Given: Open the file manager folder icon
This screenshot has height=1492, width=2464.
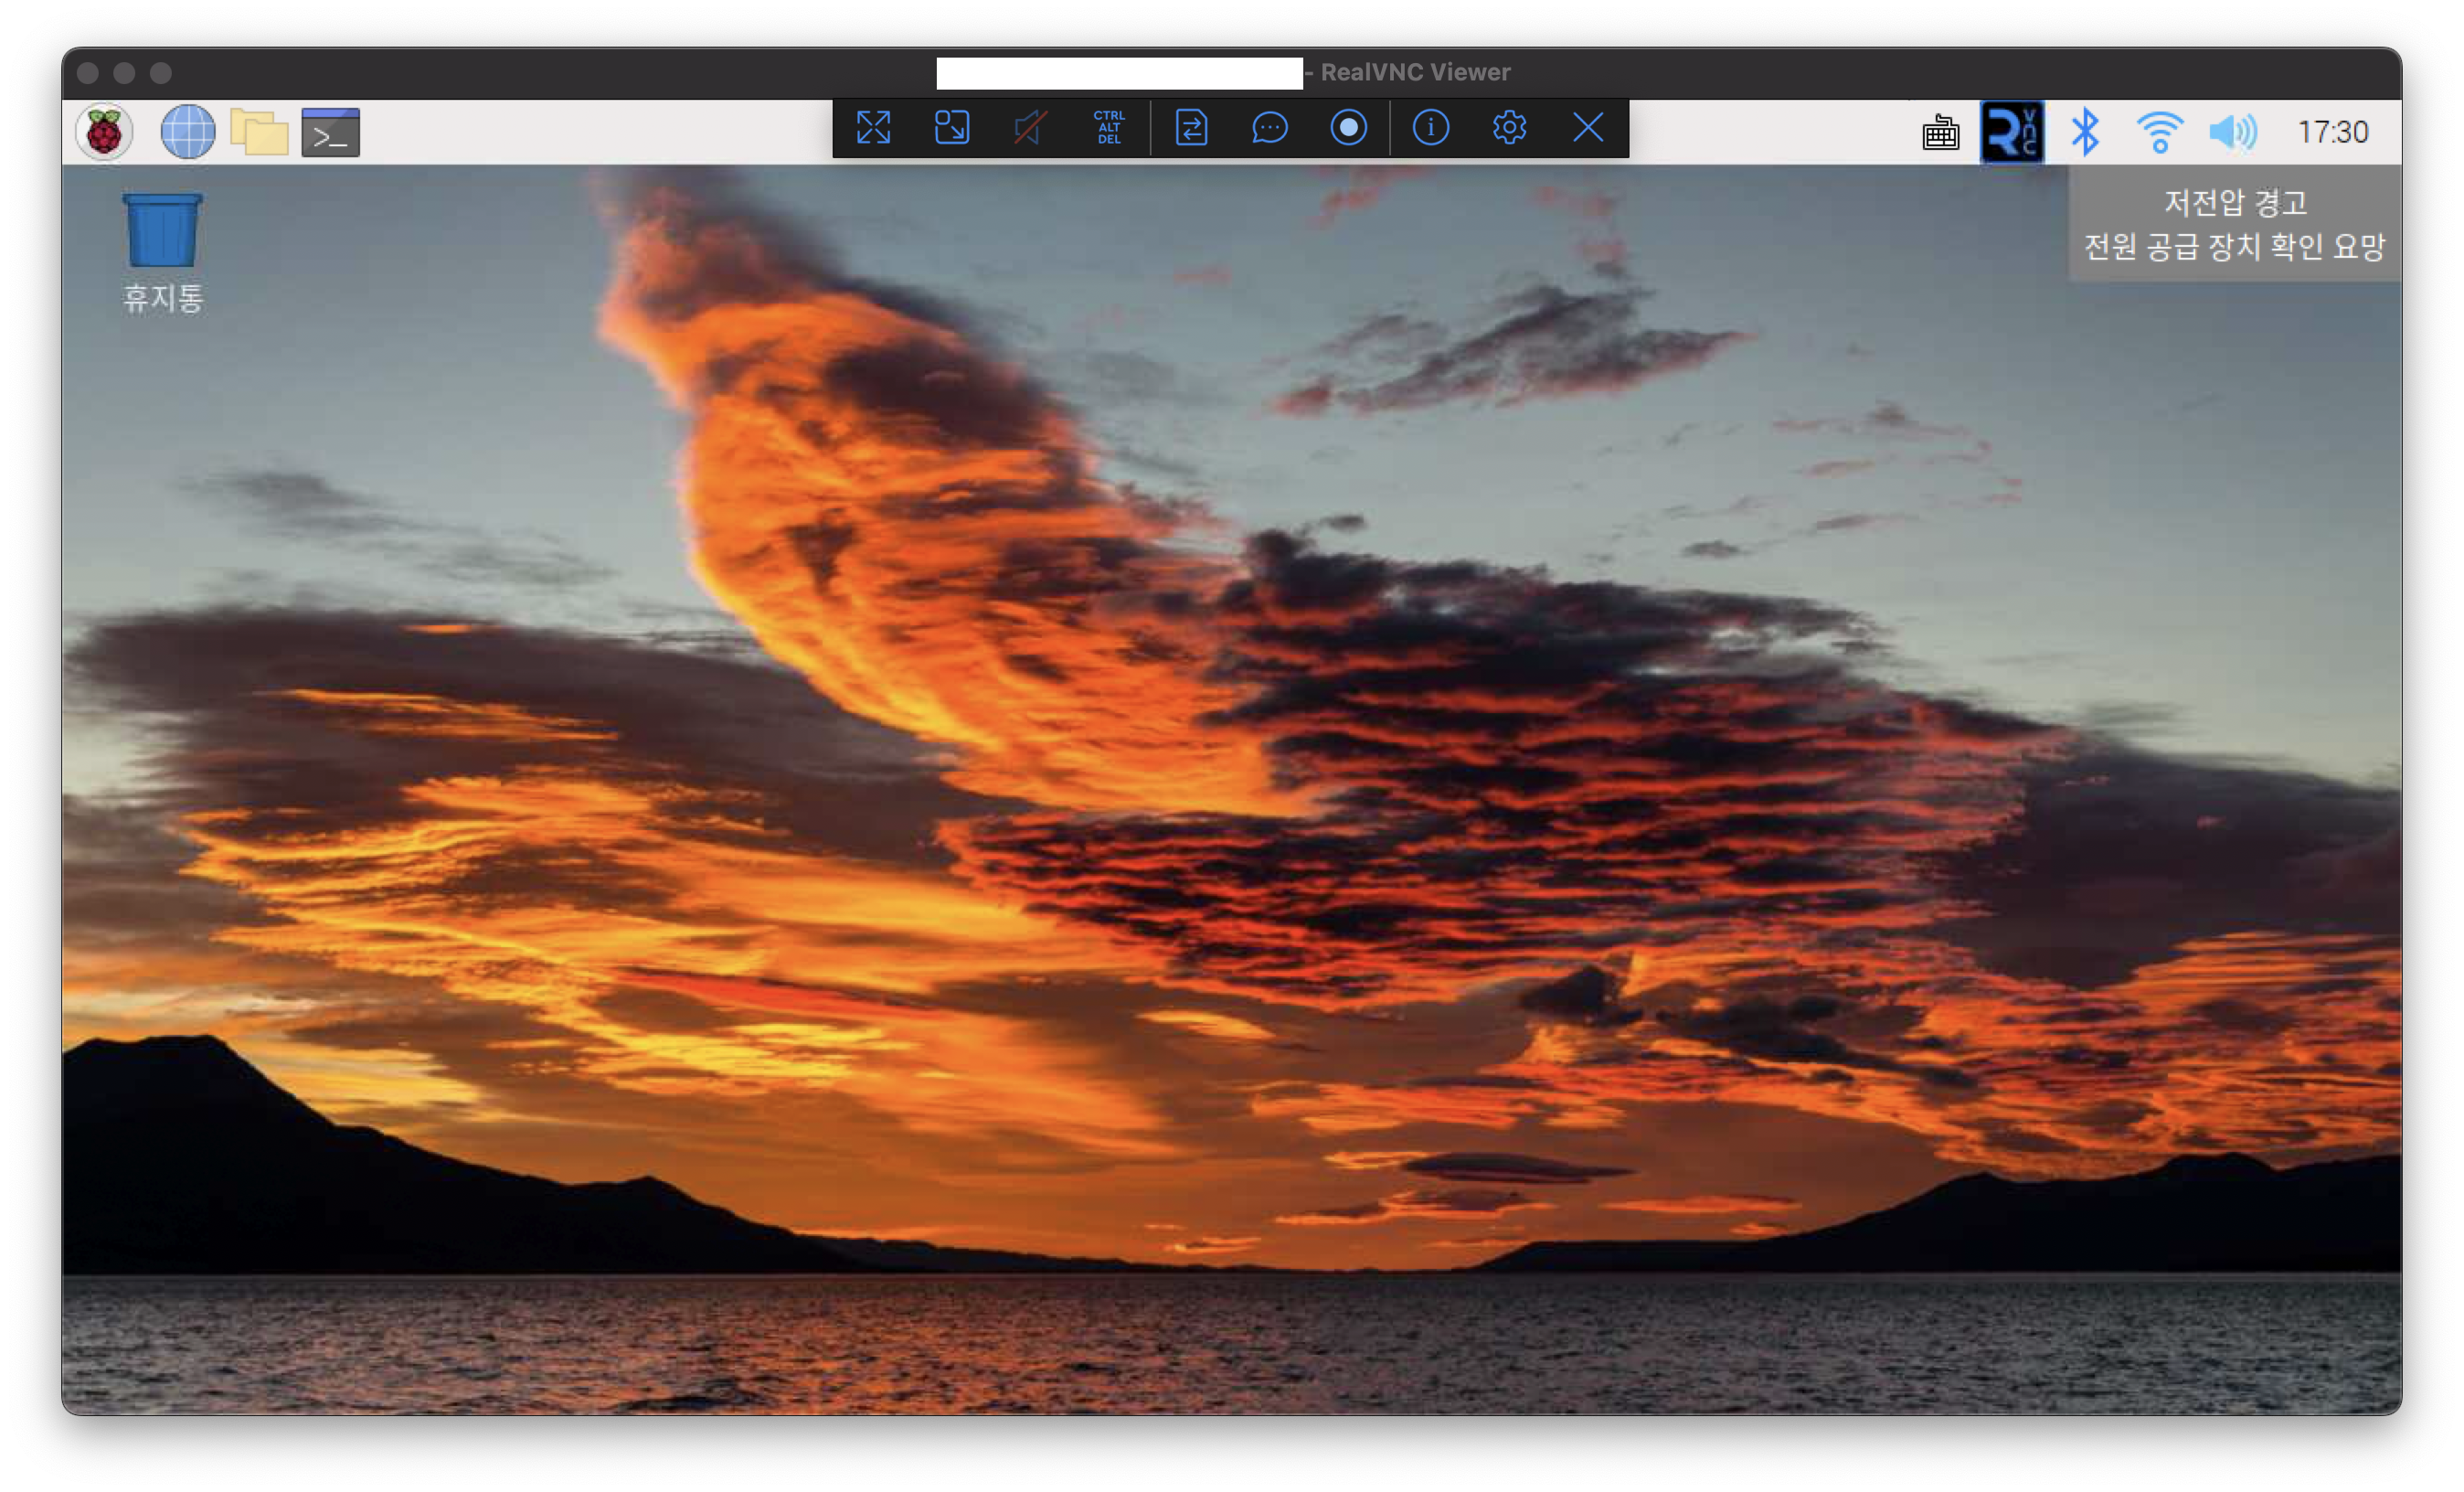Looking at the screenshot, I should coord(259,132).
